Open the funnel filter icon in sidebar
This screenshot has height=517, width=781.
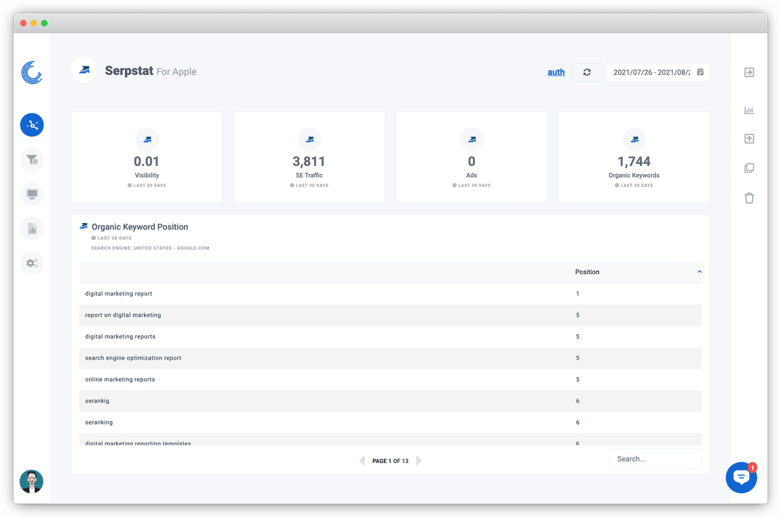tap(32, 160)
